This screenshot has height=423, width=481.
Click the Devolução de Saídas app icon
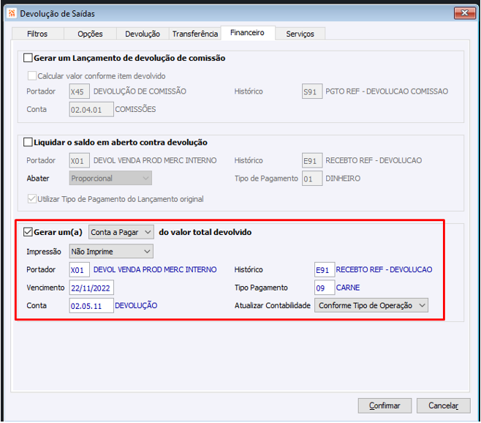12,13
